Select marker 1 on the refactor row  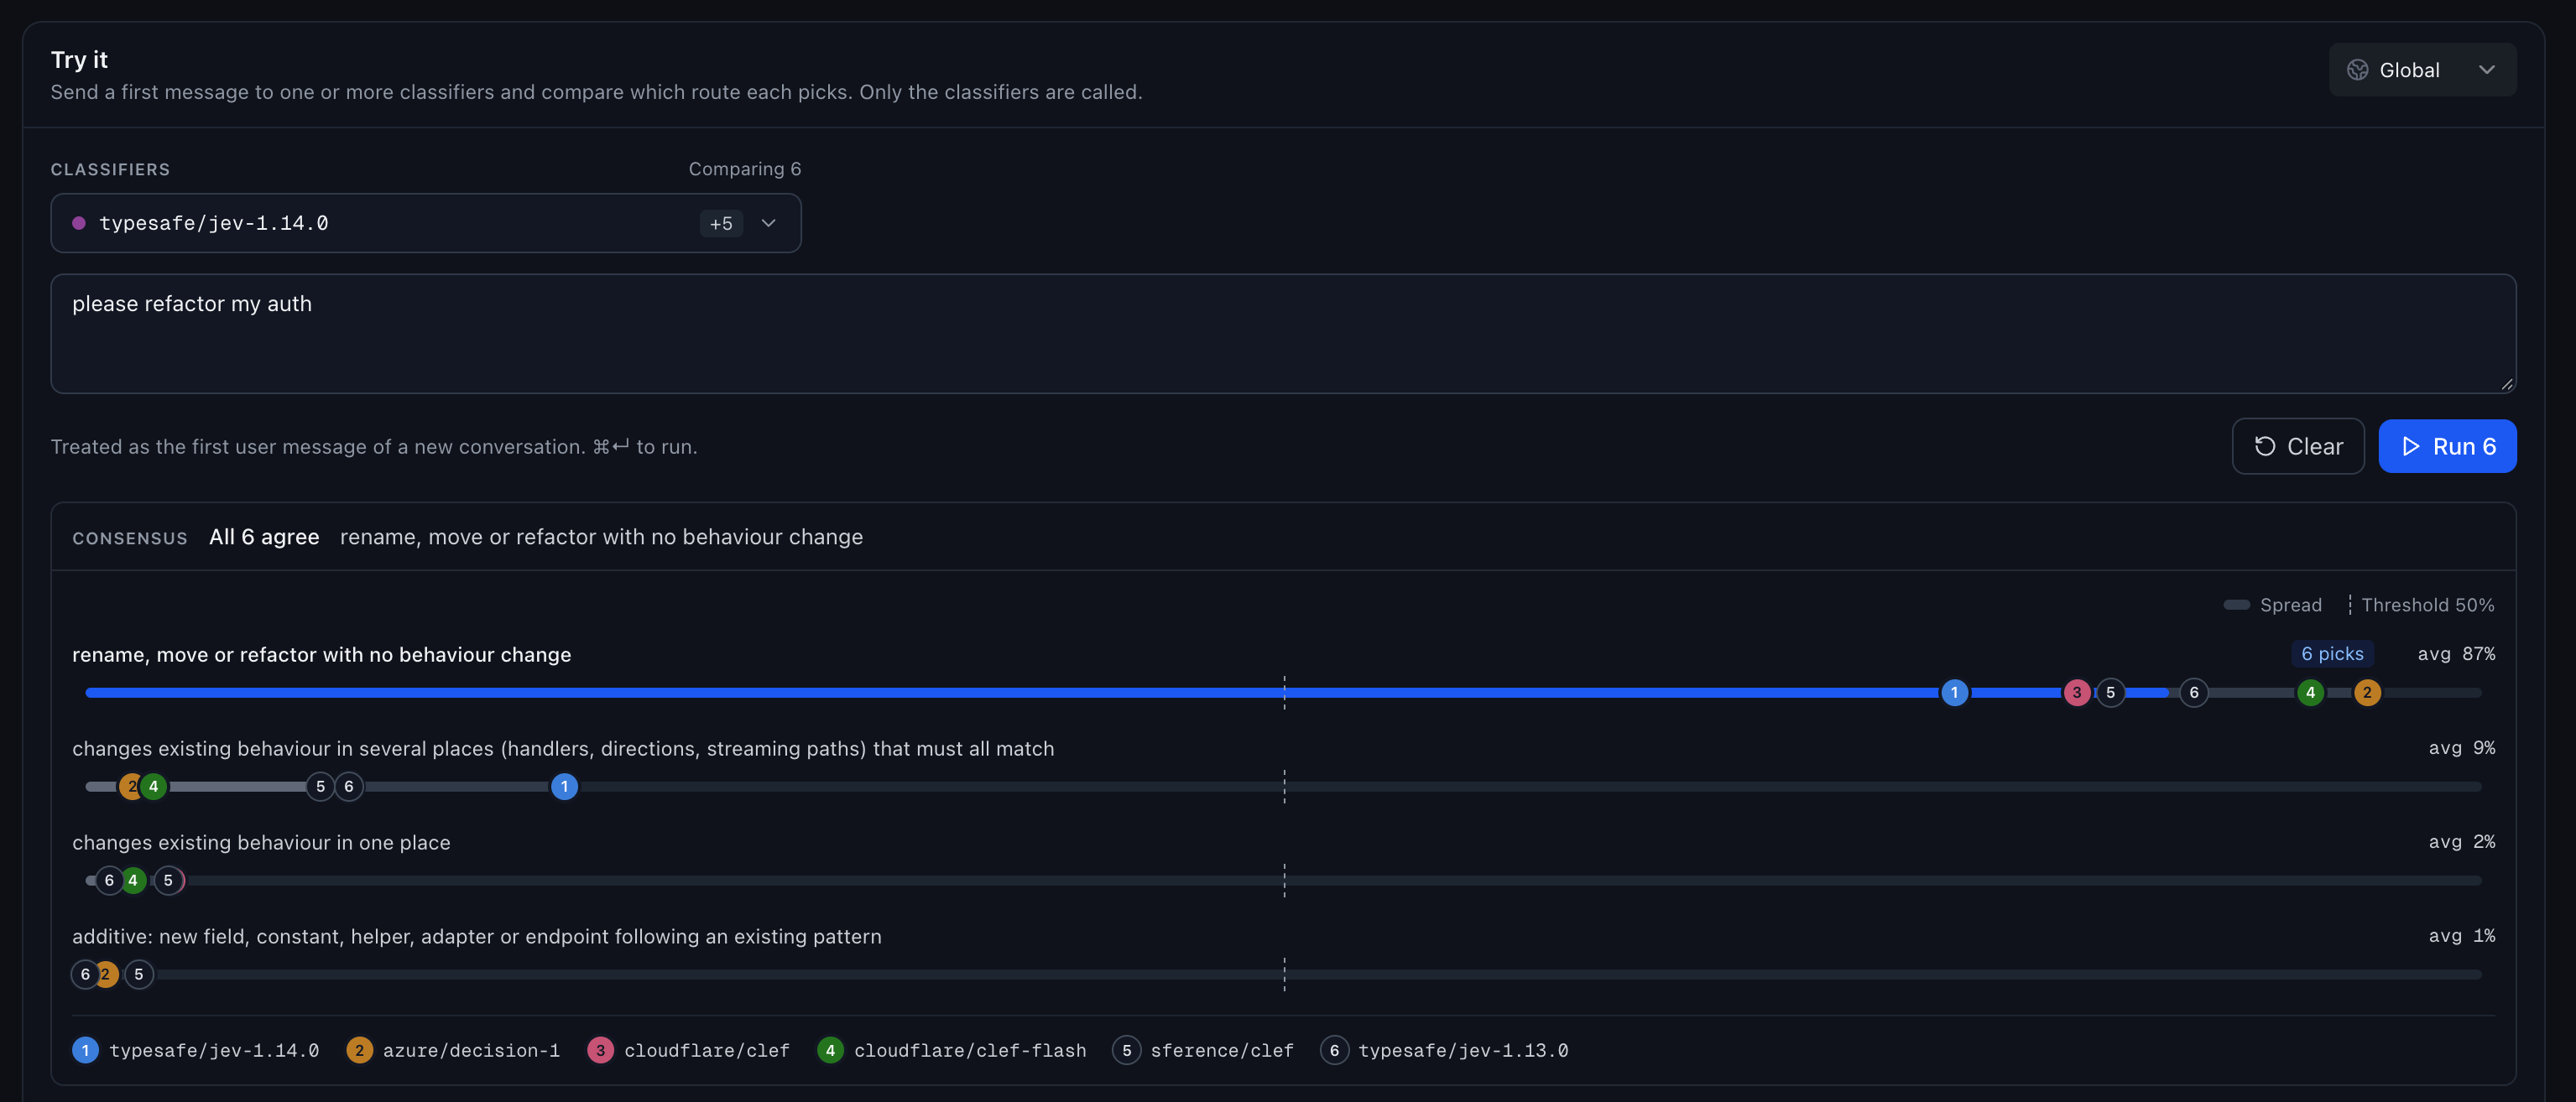click(x=1954, y=693)
